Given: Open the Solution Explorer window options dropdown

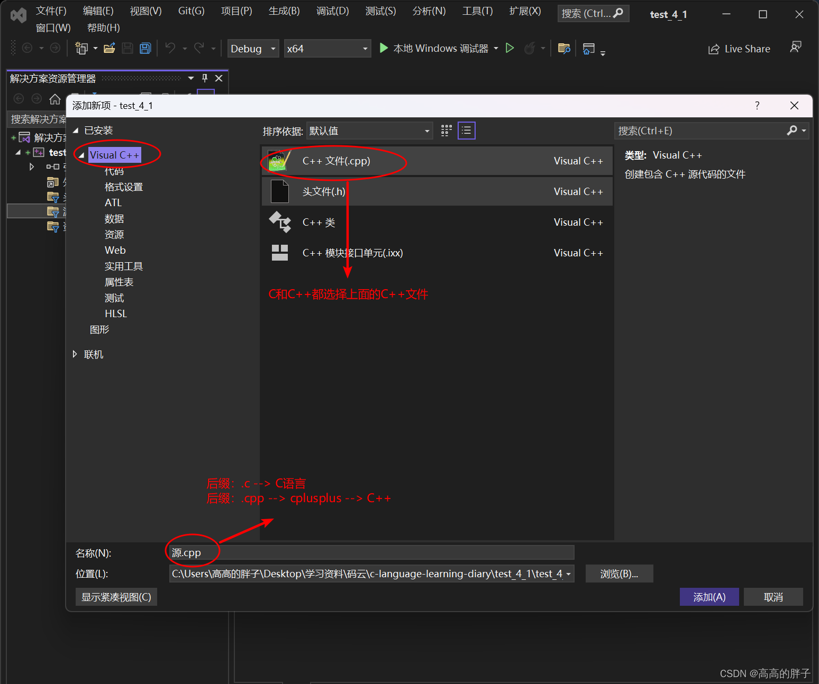Looking at the screenshot, I should 191,78.
